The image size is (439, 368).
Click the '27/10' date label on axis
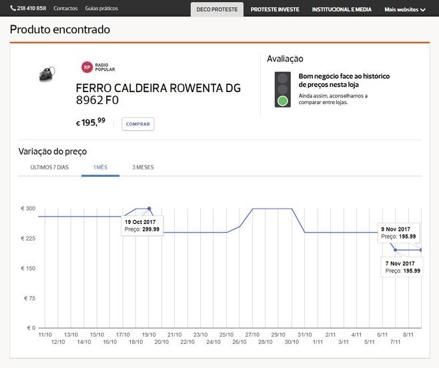(252, 335)
